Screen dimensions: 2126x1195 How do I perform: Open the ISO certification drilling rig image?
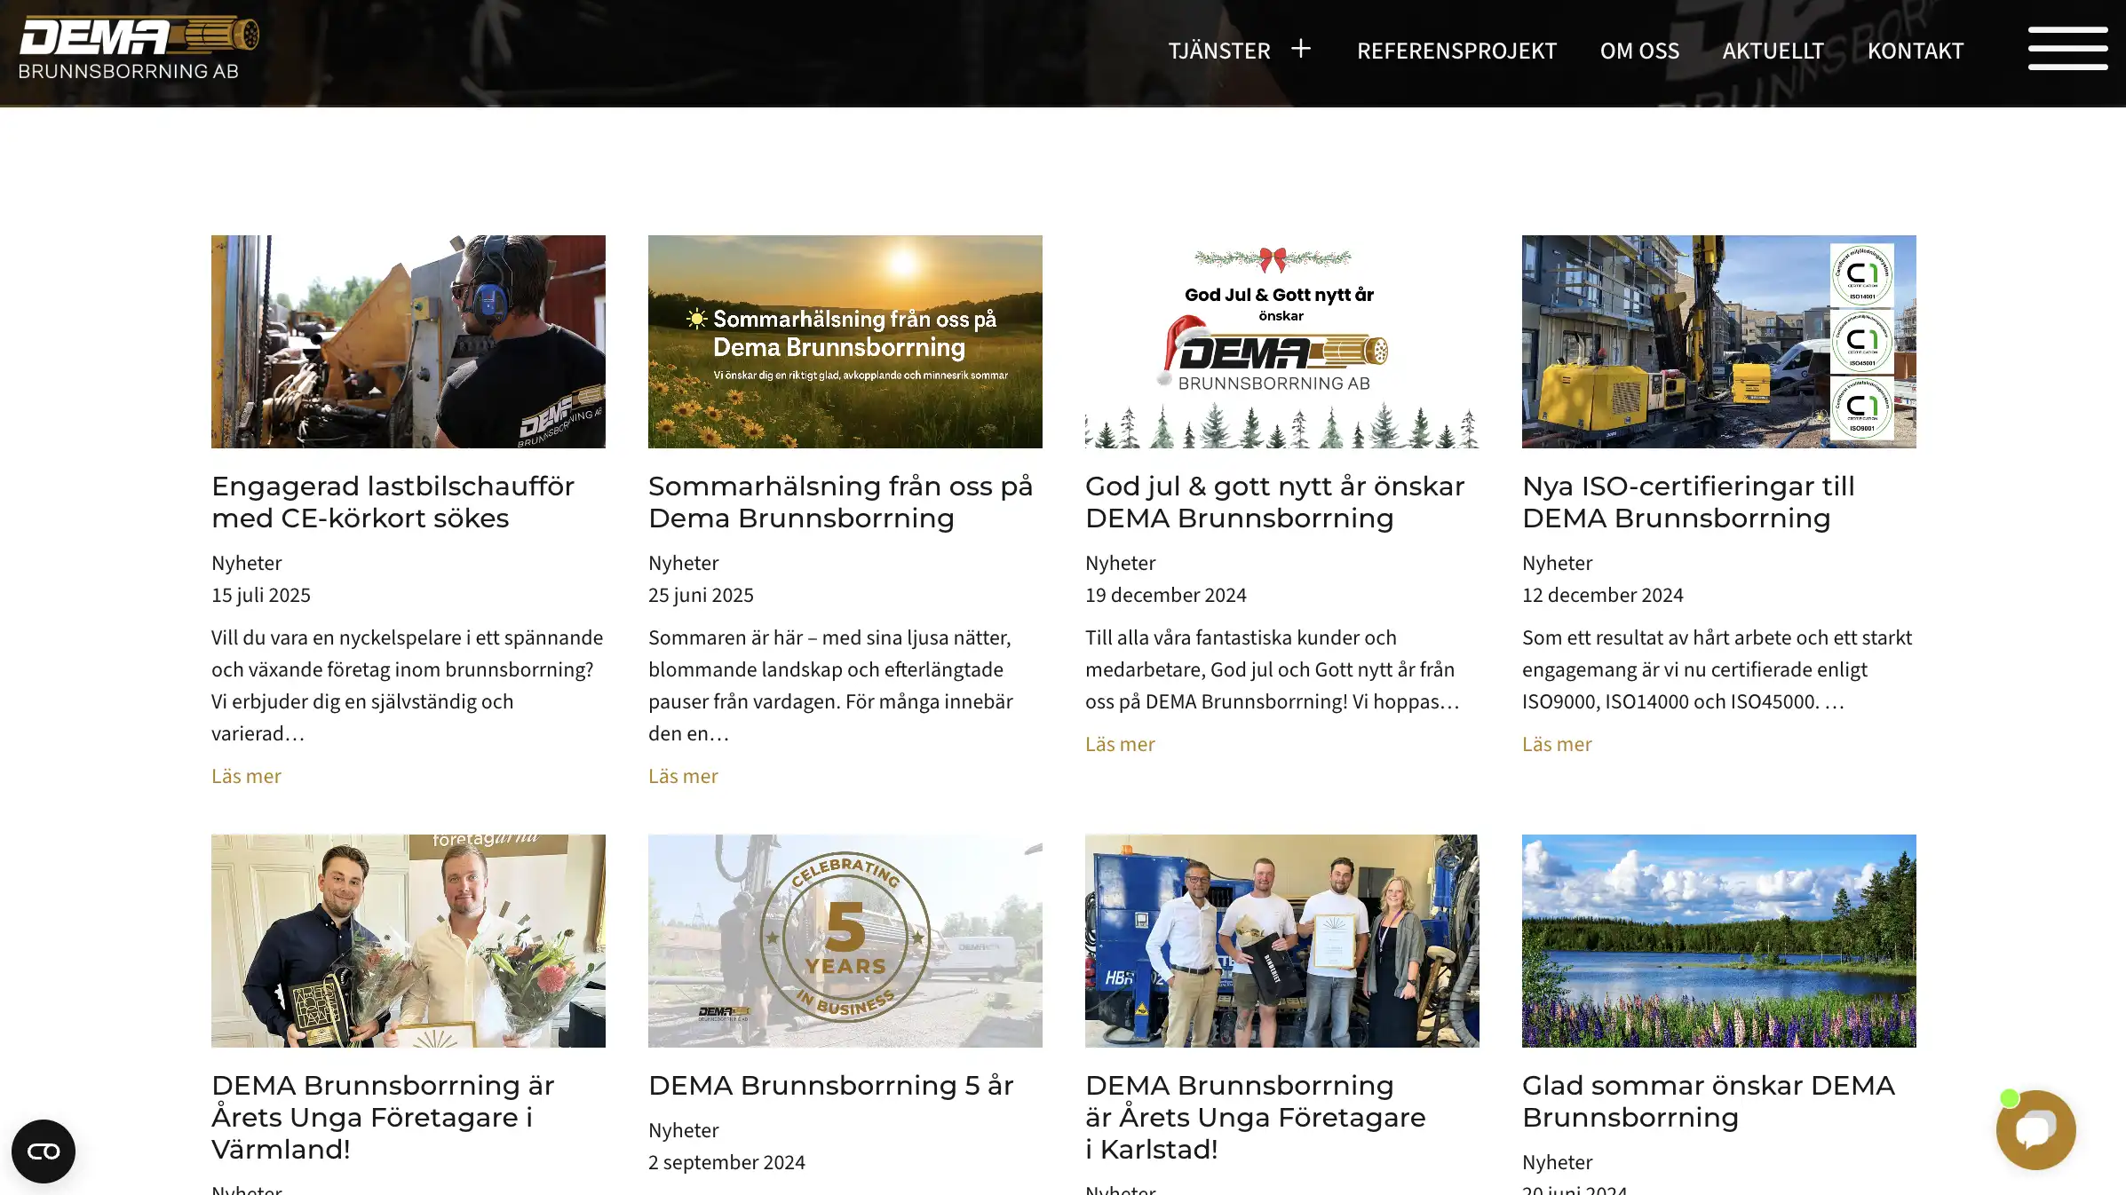click(x=1719, y=342)
